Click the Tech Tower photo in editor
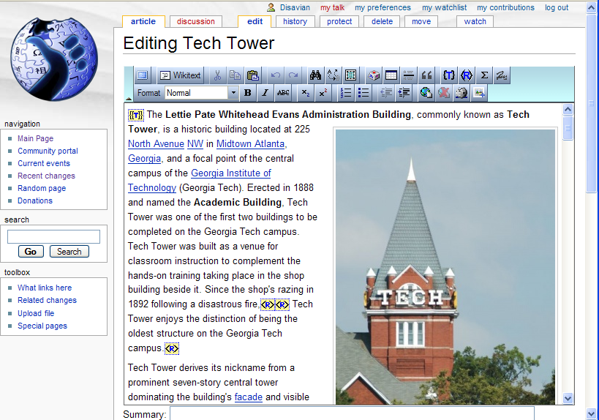The image size is (599, 420). (445, 267)
